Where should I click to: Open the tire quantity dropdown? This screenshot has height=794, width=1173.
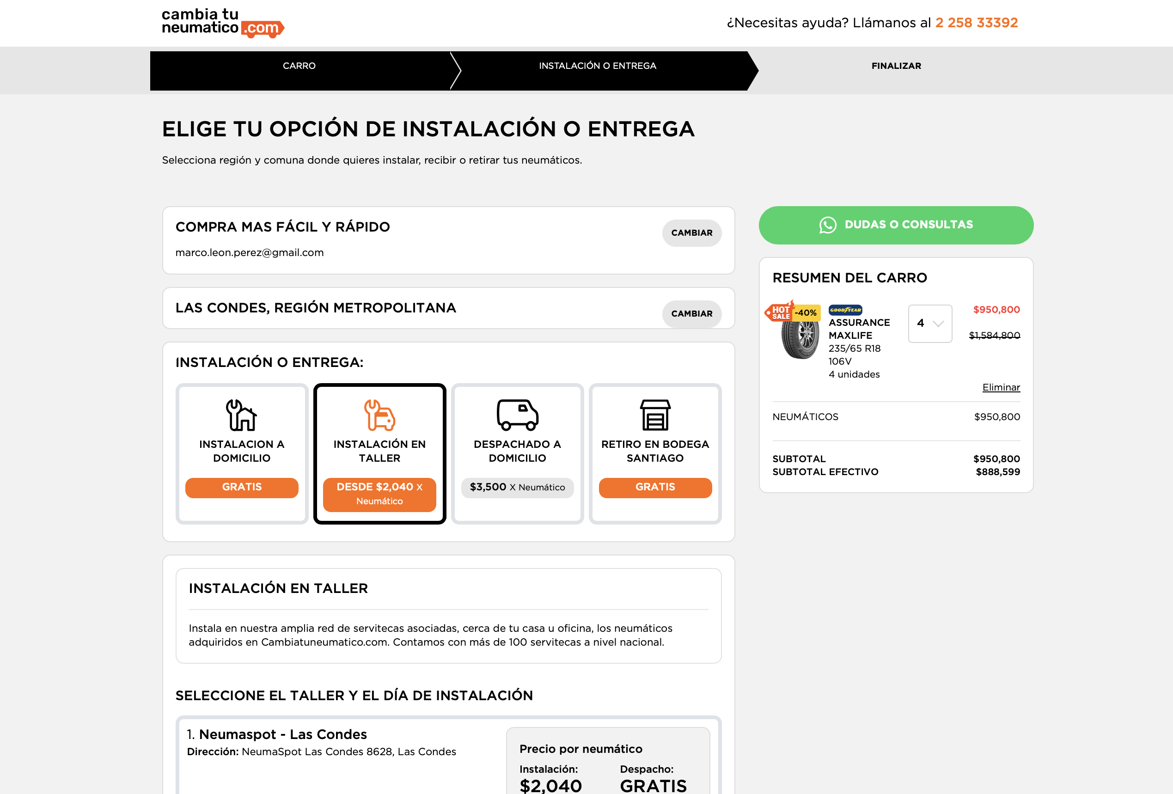click(x=930, y=324)
